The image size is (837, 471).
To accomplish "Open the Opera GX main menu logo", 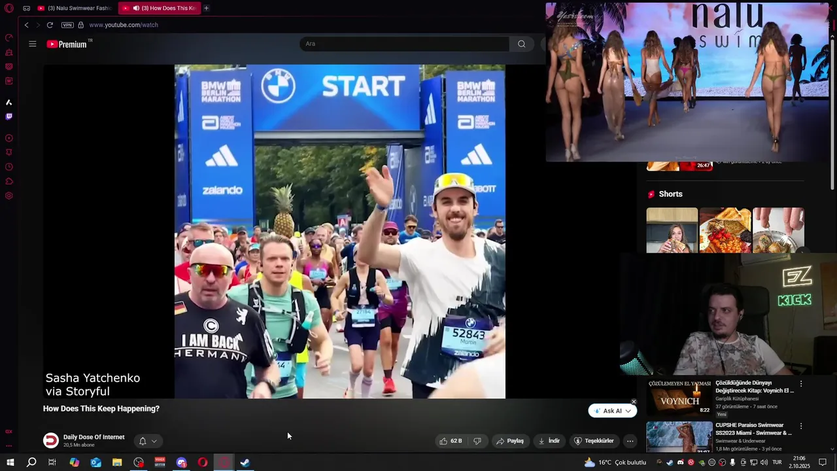I will 9,8.
